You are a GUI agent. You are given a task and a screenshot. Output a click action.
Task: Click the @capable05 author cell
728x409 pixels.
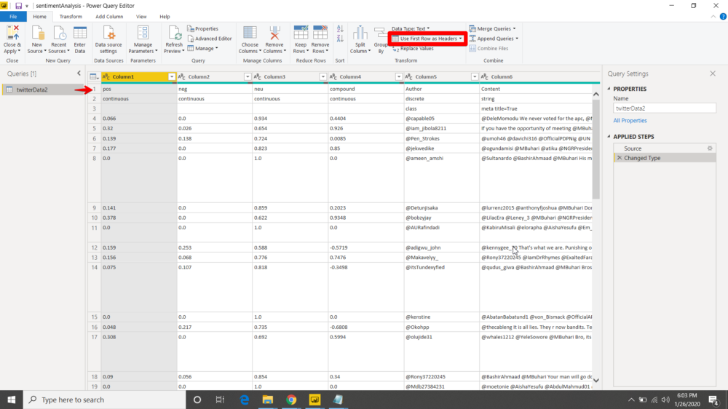442,119
